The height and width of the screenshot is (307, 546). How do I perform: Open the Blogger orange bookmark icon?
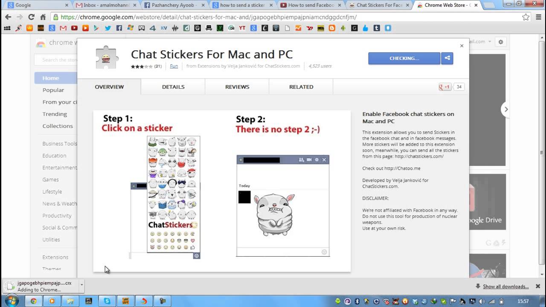tap(332, 28)
